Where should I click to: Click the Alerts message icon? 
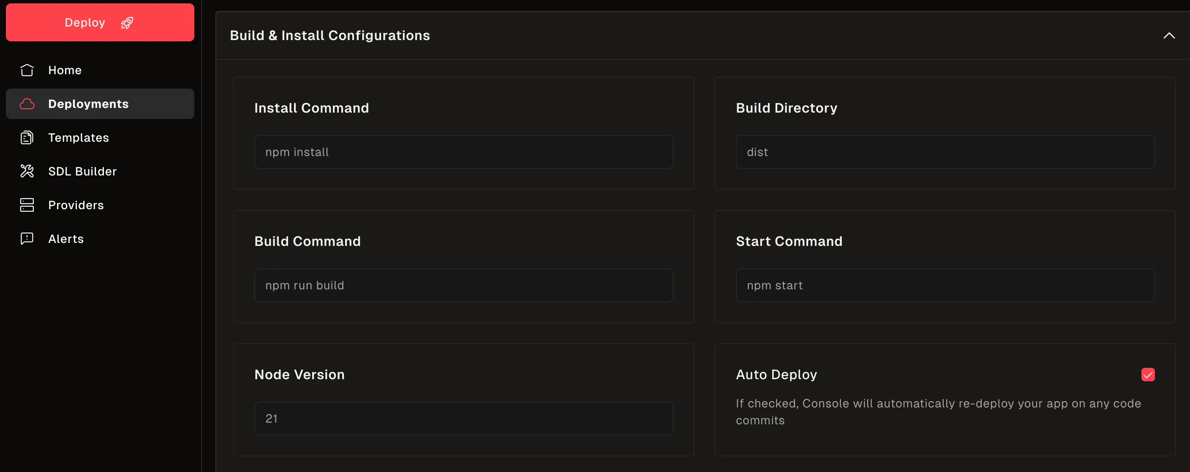[x=27, y=239]
